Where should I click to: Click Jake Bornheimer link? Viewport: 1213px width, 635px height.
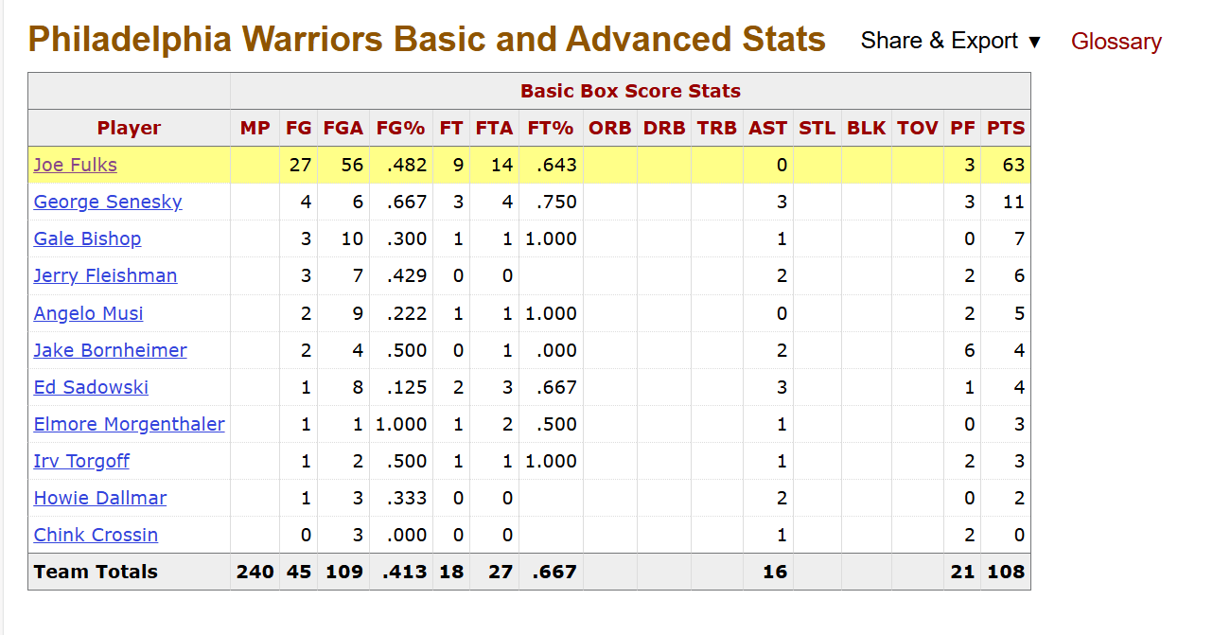point(110,350)
